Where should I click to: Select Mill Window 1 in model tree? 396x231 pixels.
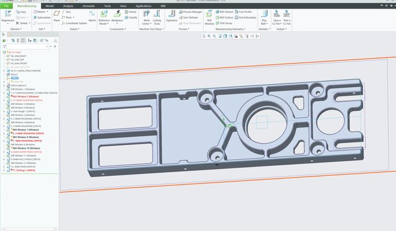(x=23, y=89)
